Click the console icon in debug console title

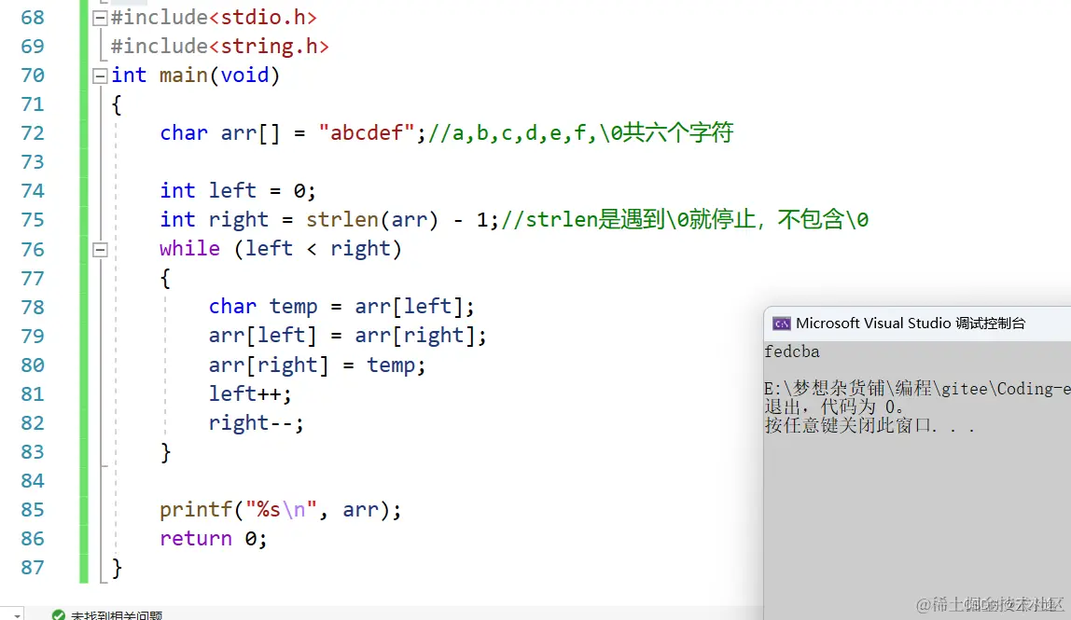tap(782, 324)
